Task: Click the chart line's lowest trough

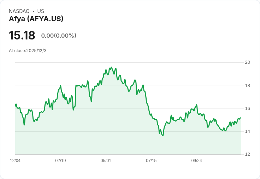Action: point(162,135)
